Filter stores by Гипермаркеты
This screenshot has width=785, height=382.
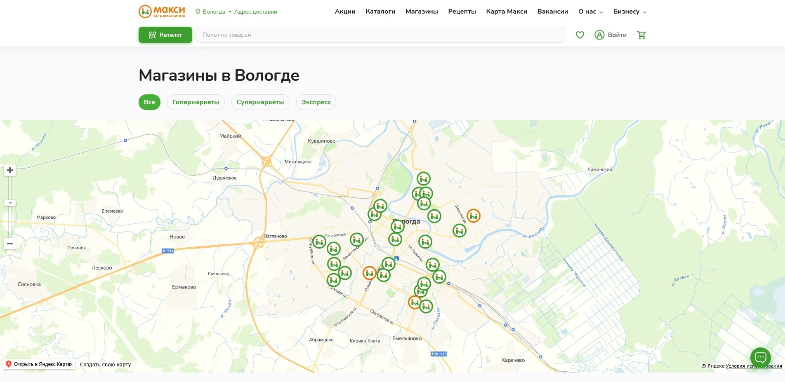(x=196, y=102)
